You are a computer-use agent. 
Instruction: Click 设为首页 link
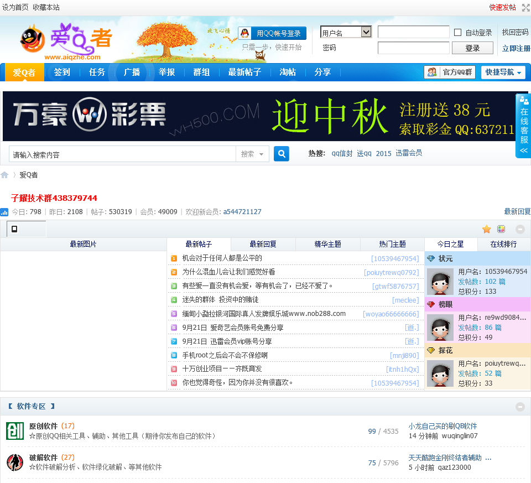15,7
